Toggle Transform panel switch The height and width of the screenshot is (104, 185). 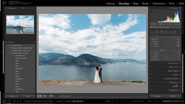[150, 82]
